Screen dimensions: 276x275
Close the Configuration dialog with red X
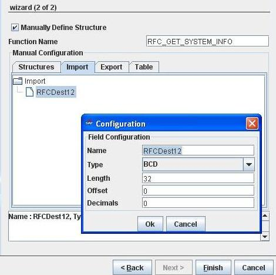coord(252,124)
